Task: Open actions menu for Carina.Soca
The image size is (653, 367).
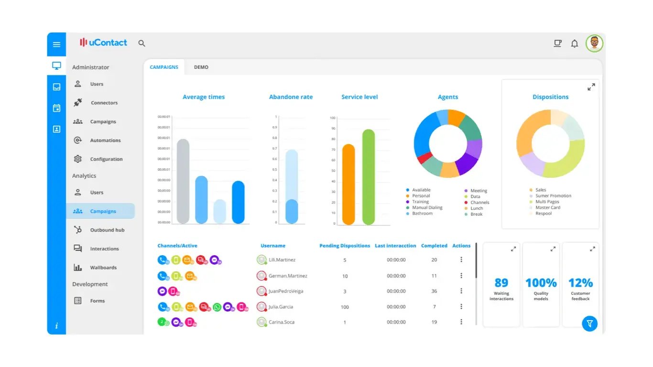Action: point(461,322)
